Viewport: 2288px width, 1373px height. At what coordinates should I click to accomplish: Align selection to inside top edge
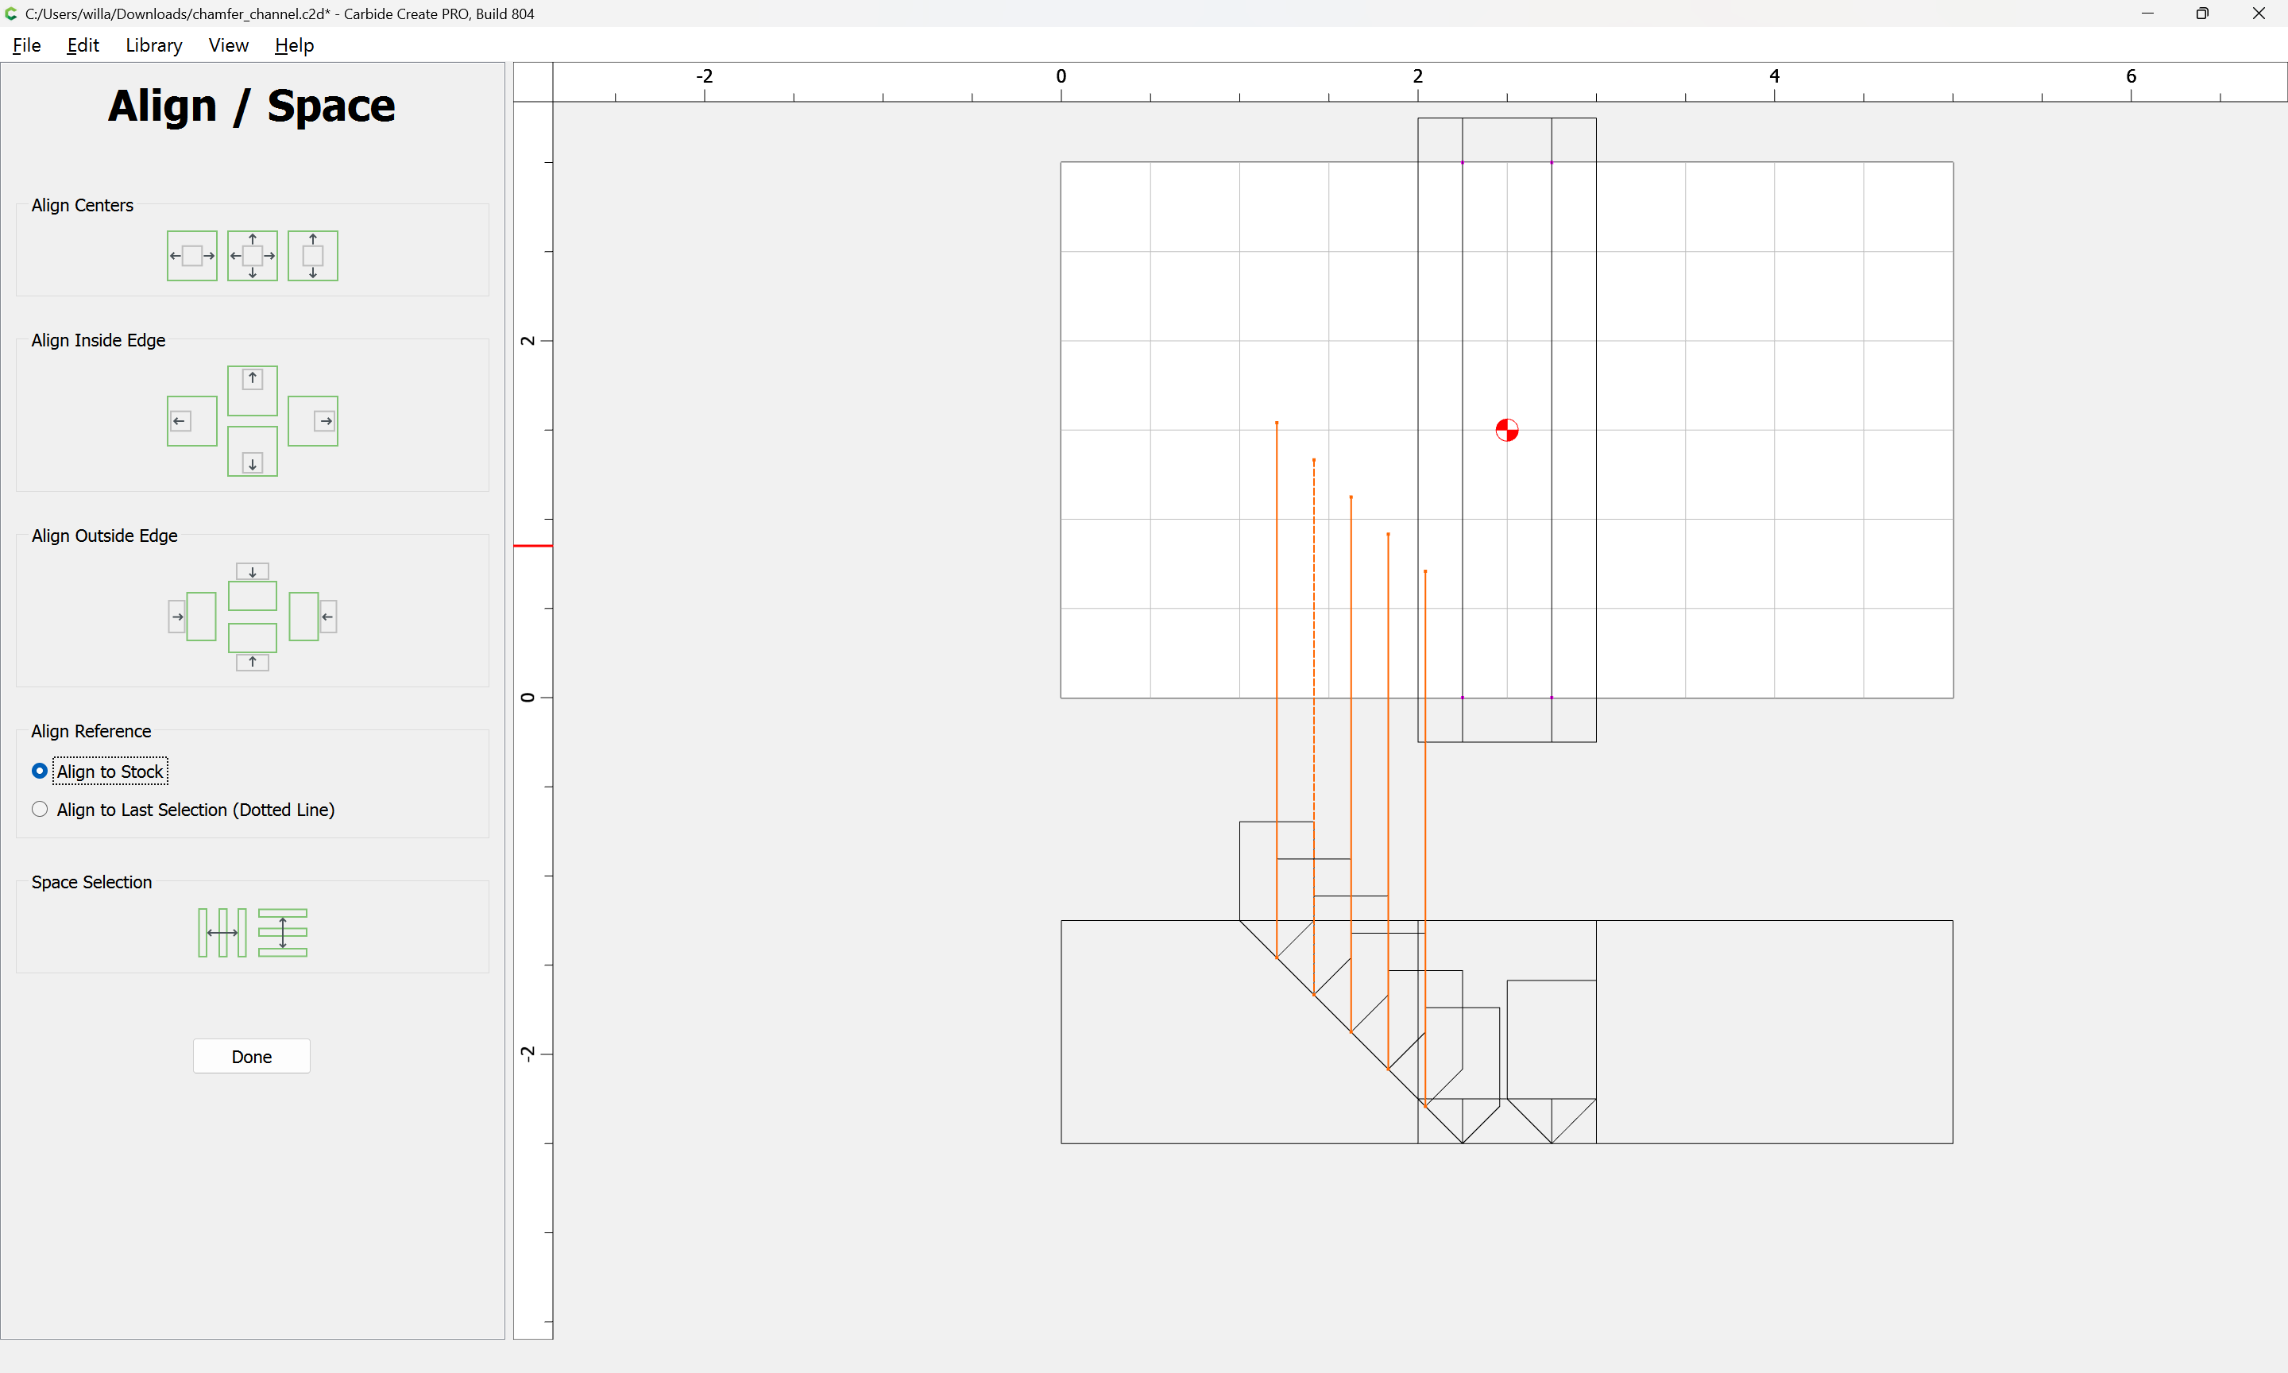tap(253, 389)
